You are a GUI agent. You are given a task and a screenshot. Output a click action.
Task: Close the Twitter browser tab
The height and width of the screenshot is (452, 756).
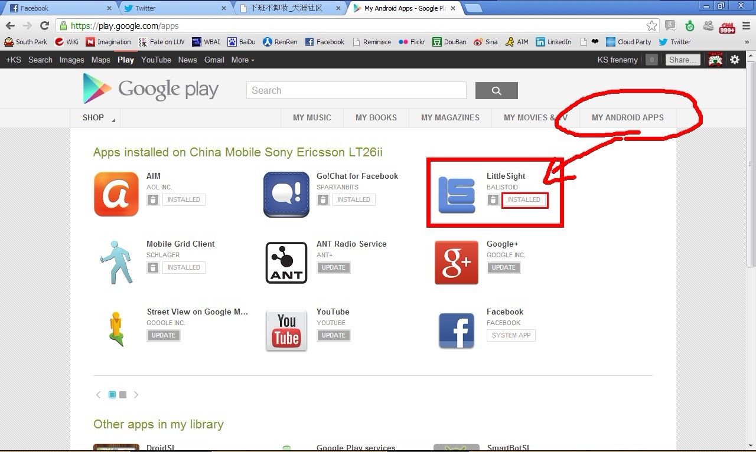click(223, 8)
